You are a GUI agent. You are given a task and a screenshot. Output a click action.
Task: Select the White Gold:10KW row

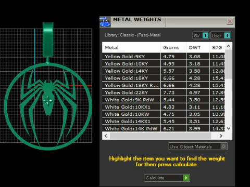point(164,114)
